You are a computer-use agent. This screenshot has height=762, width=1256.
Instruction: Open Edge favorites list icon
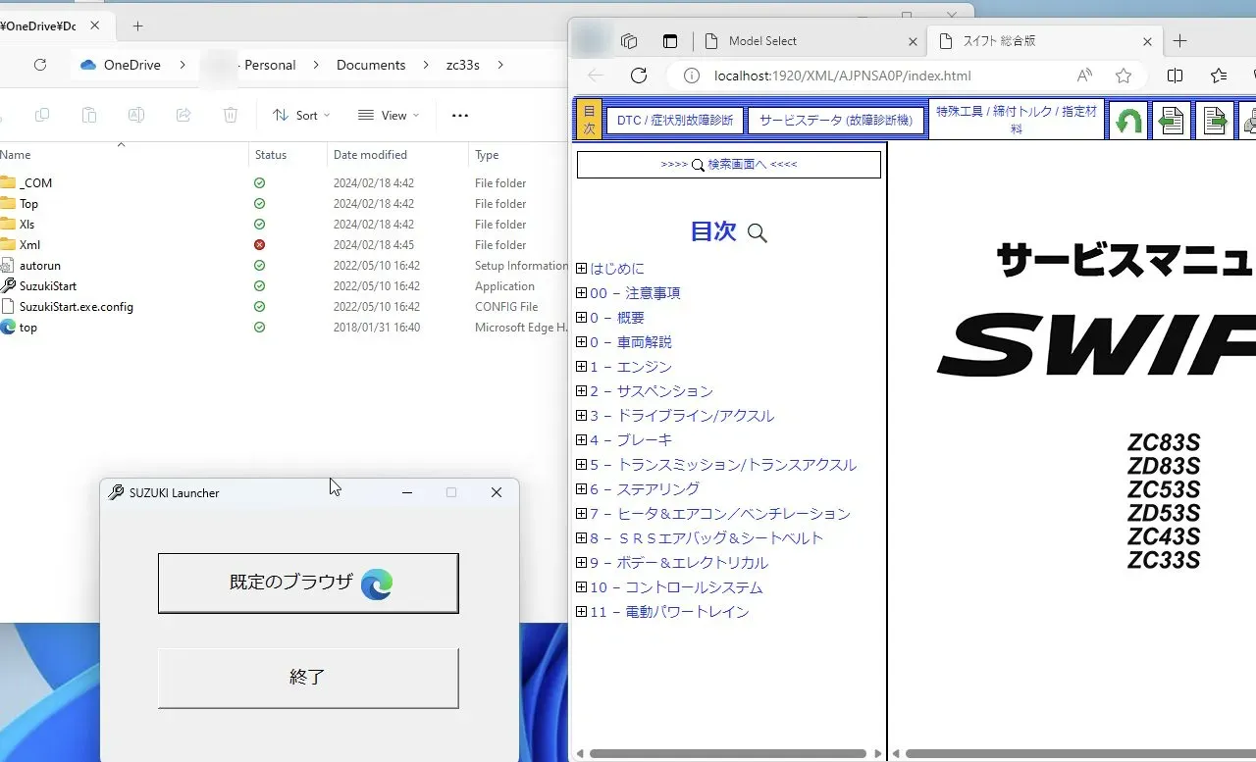click(x=1219, y=76)
